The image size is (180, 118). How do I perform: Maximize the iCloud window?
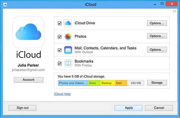162,4
